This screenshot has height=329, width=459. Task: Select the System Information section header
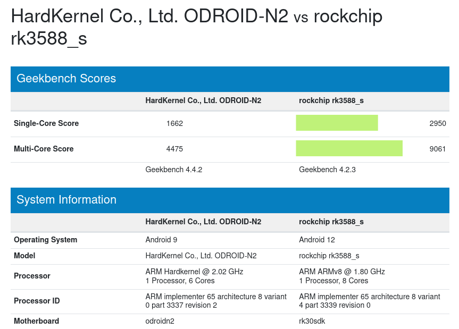click(230, 200)
